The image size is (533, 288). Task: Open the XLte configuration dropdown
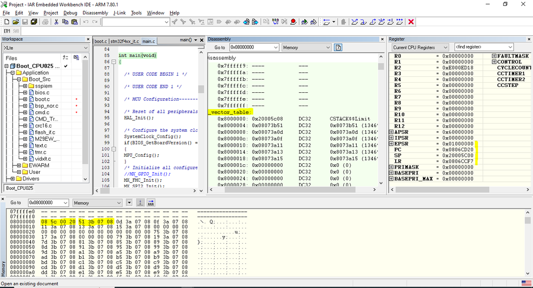coord(85,47)
